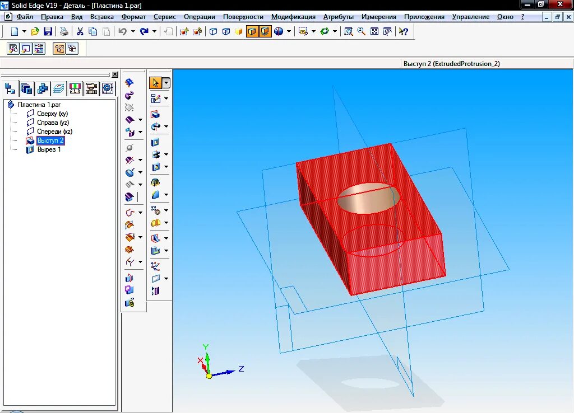Open the Engineering Reference gear tab
The width and height of the screenshot is (574, 413).
107,88
